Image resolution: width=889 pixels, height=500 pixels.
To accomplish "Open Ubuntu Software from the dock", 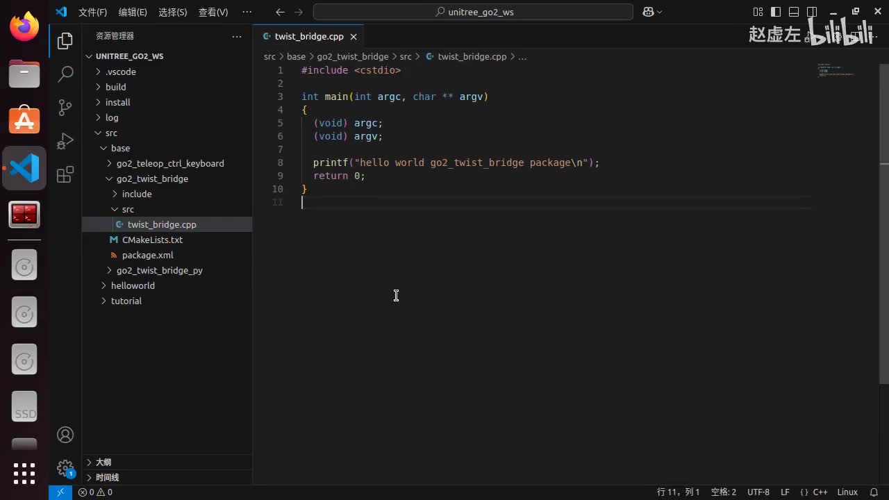I will 24,120.
